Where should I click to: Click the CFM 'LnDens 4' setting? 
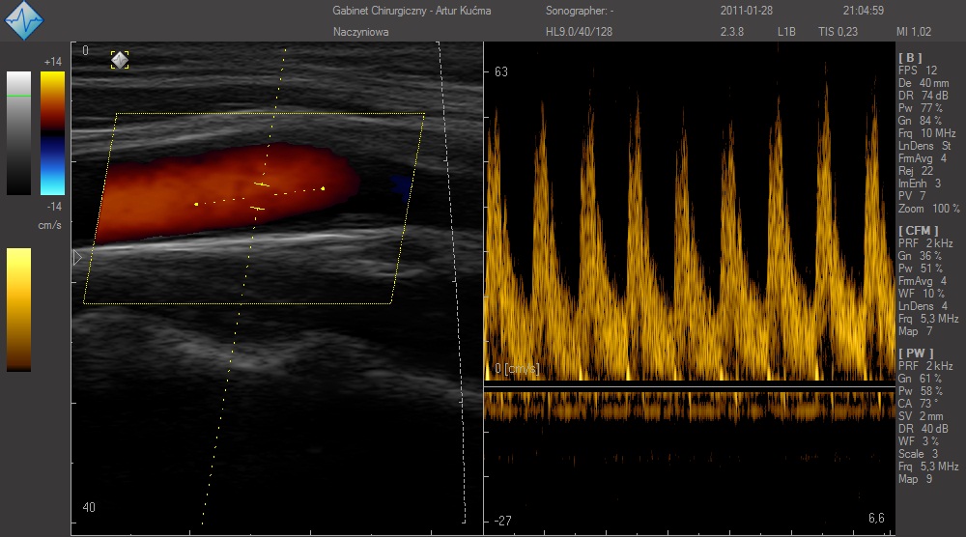point(923,306)
